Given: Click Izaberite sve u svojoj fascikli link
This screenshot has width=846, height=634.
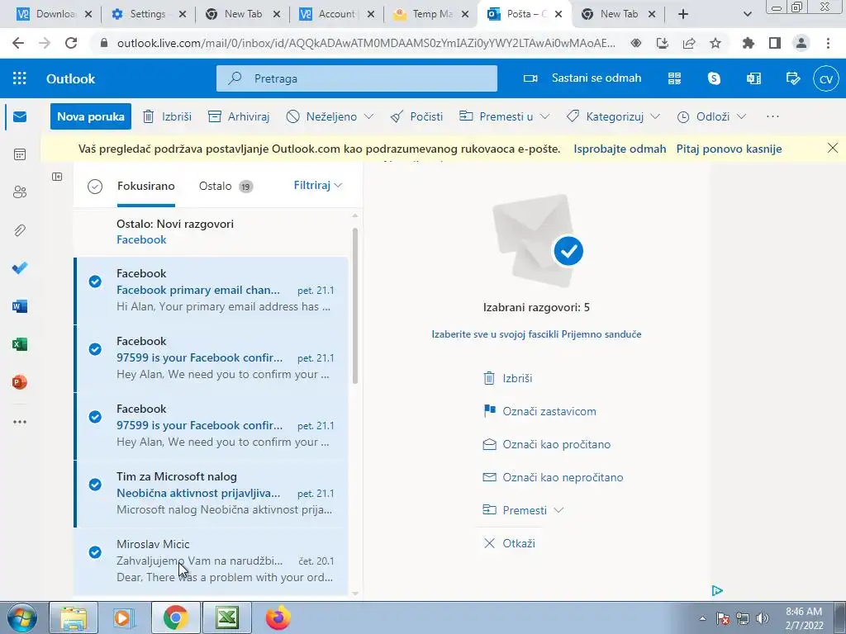Looking at the screenshot, I should pos(536,334).
